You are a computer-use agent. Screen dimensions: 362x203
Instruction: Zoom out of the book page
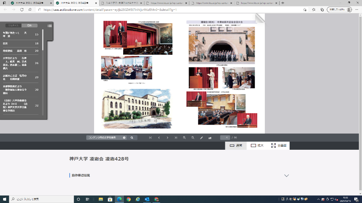[x=193, y=138]
